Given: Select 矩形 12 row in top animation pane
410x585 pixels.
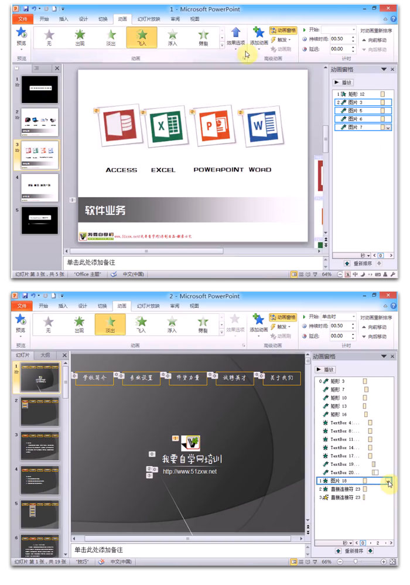Looking at the screenshot, I should (362, 94).
